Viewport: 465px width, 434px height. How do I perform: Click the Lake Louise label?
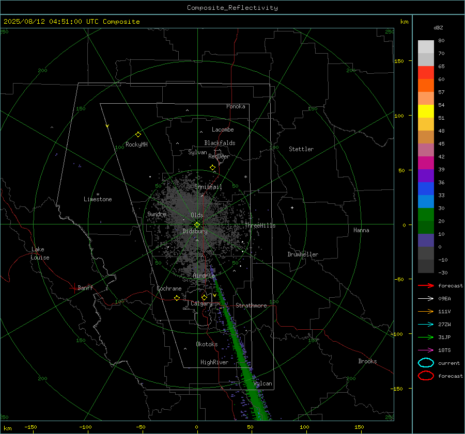click(40, 253)
